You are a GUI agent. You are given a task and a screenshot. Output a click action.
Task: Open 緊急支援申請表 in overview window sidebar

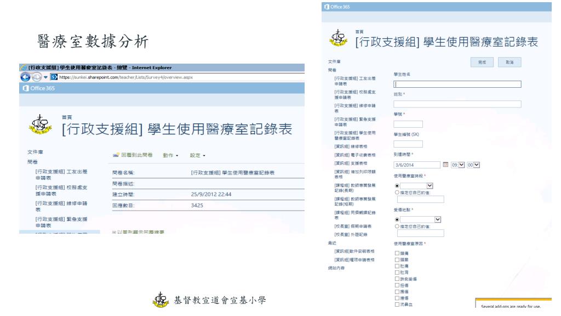tap(61, 222)
